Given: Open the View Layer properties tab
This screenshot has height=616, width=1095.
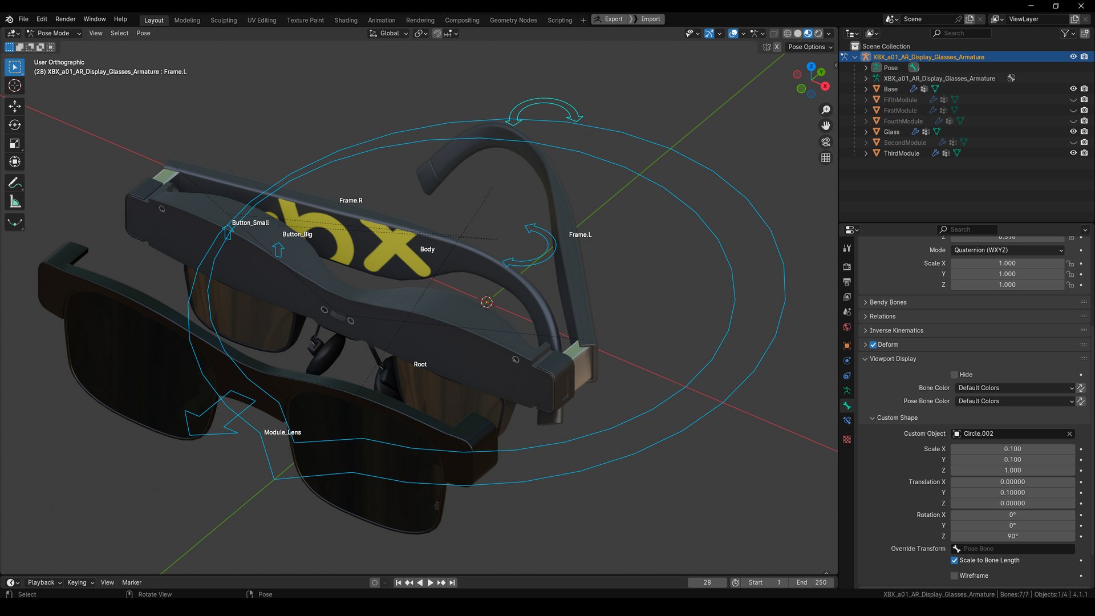Looking at the screenshot, I should [847, 297].
